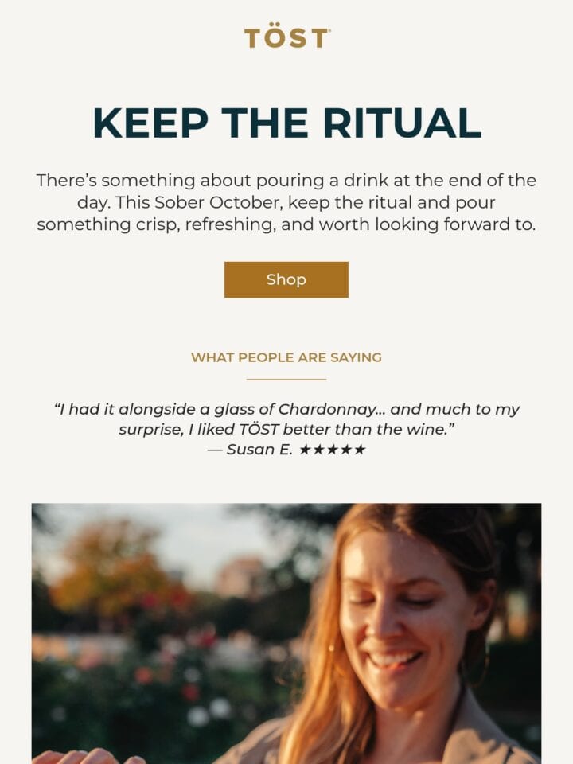The height and width of the screenshot is (764, 573).
Task: Open the Shop button
Action: pyautogui.click(x=286, y=279)
